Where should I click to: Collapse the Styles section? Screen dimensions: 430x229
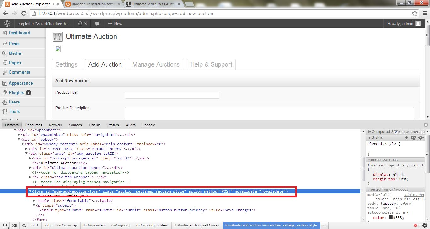pos(370,138)
